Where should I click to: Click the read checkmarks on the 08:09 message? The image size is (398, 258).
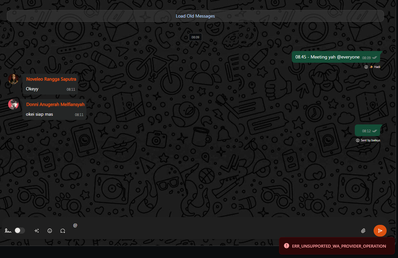pos(375,58)
